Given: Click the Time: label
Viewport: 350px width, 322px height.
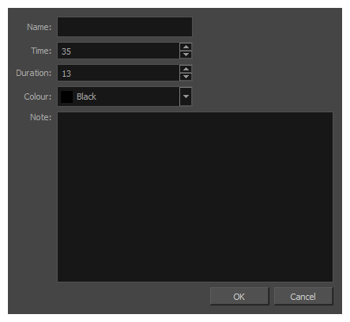Looking at the screenshot, I should (41, 51).
